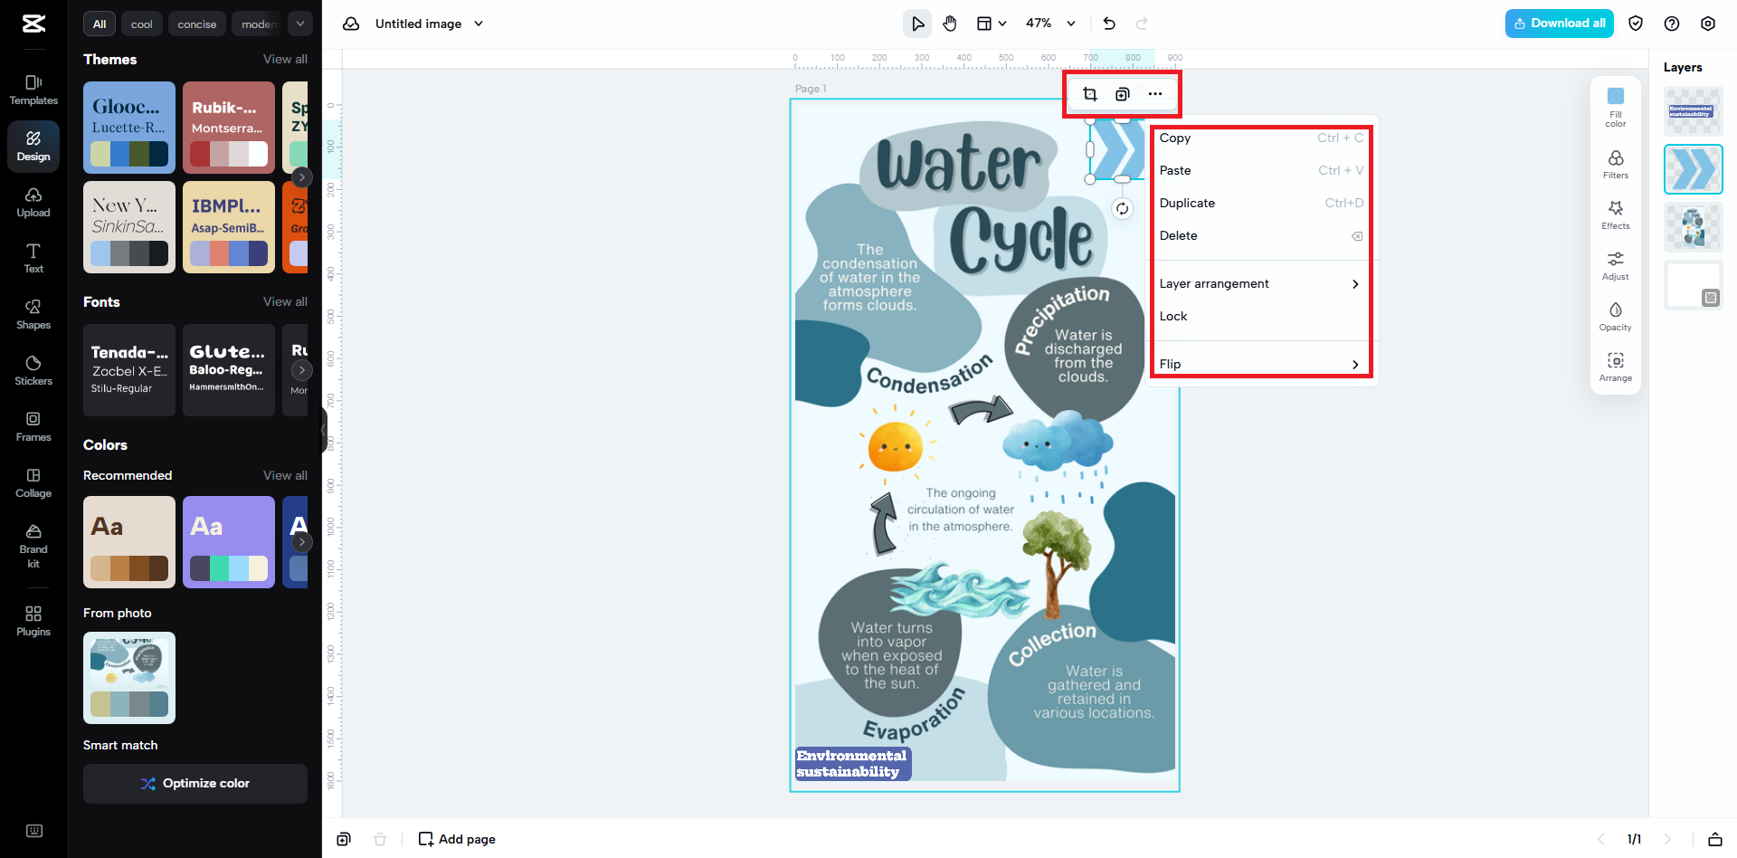Viewport: 1737px width, 858px height.
Task: Expand the Untitled image title dropdown
Action: click(479, 24)
